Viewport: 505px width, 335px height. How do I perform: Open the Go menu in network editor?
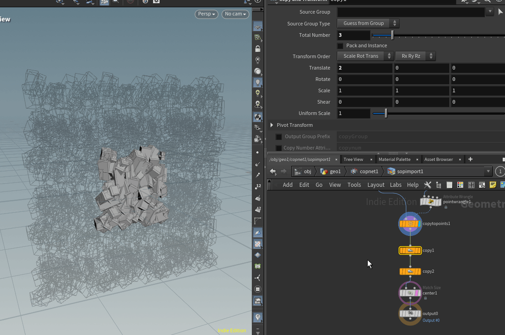click(x=319, y=185)
